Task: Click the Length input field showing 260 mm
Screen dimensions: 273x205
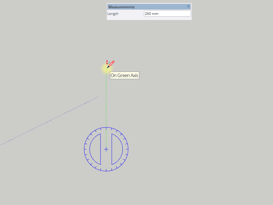Action: click(167, 13)
